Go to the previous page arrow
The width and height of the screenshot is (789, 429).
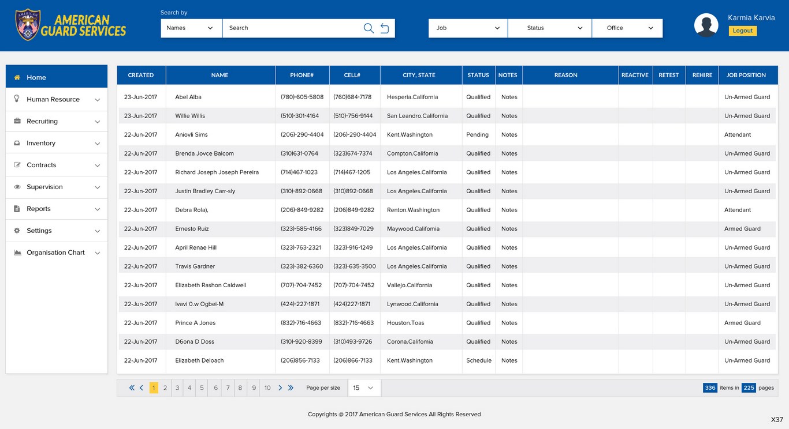[x=142, y=388]
